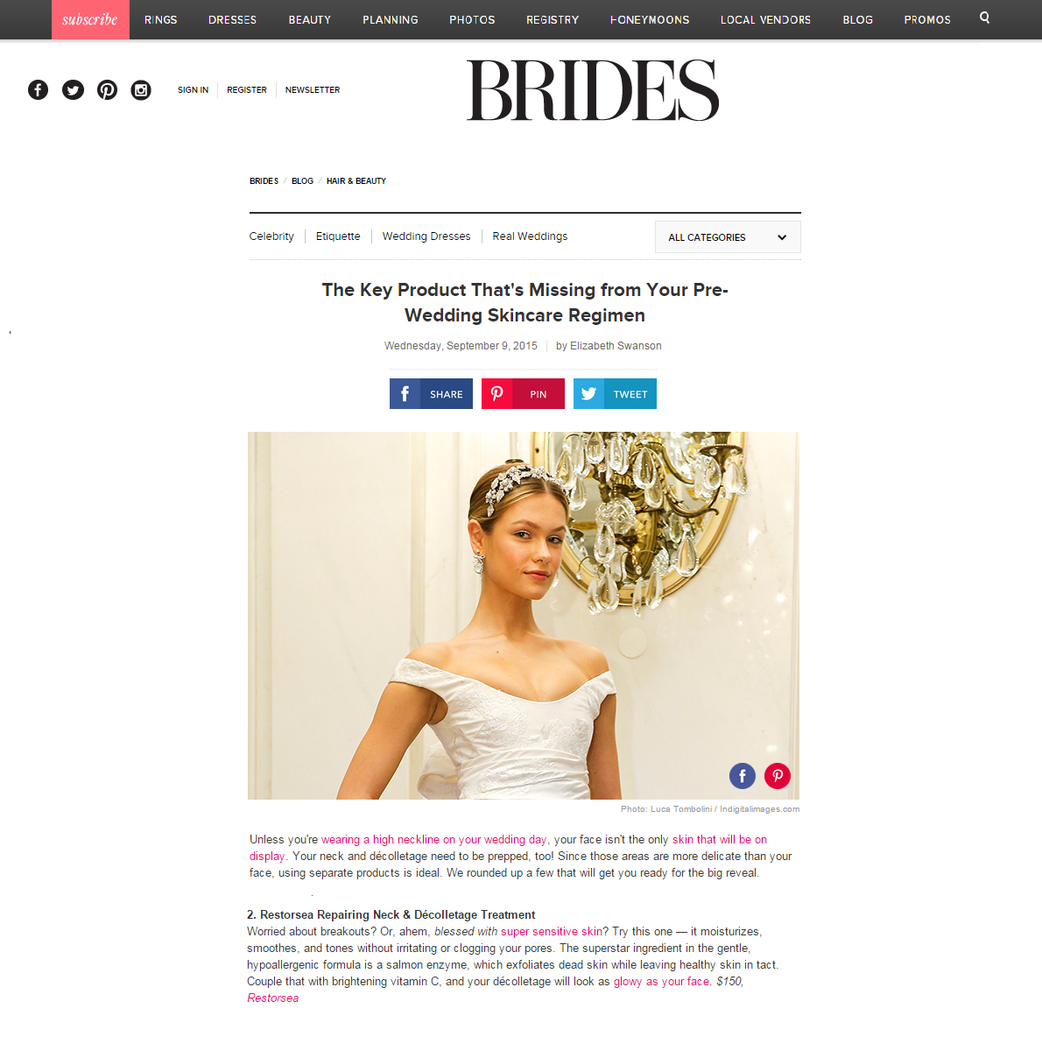
Task: Click the BRIDES logo
Action: [593, 90]
